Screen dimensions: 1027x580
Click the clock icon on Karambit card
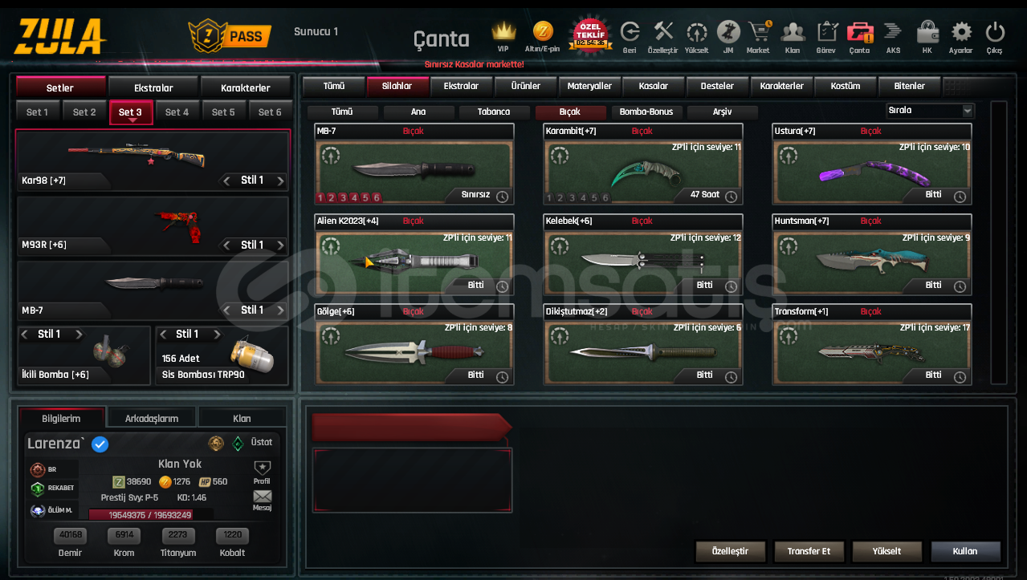click(731, 196)
